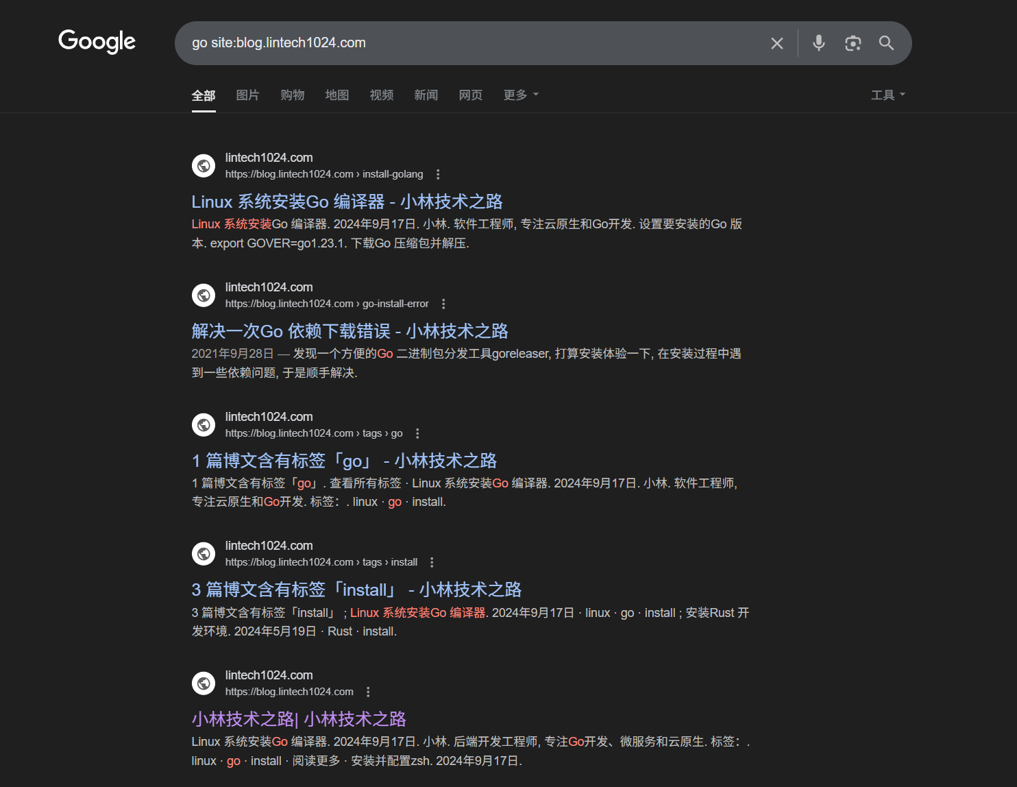The height and width of the screenshot is (787, 1017).
Task: Open the 工具 dropdown
Action: (x=888, y=95)
